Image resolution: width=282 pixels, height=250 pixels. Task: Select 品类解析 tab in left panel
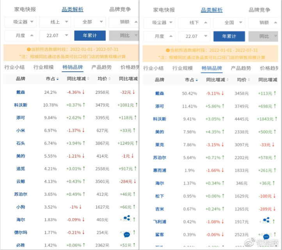(73, 9)
